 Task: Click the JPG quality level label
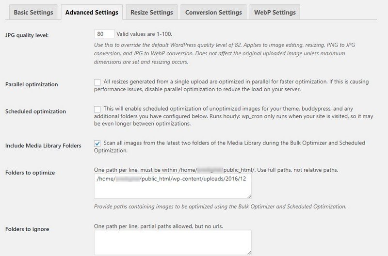pos(27,35)
